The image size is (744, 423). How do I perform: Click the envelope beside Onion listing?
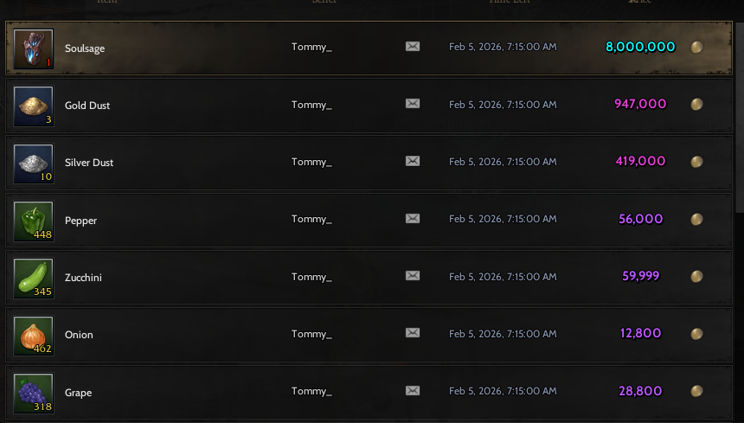point(413,333)
